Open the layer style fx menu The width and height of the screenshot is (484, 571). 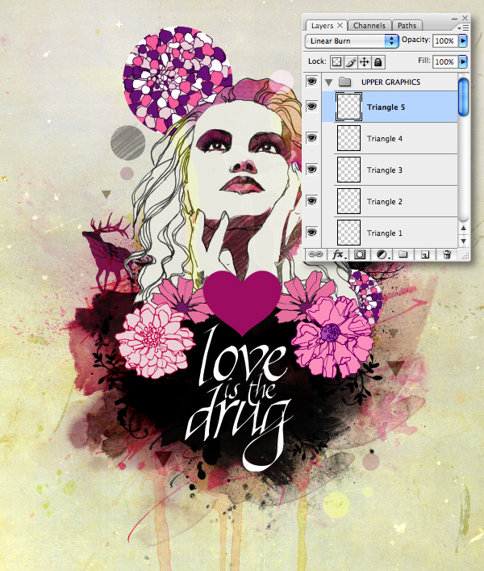(338, 254)
